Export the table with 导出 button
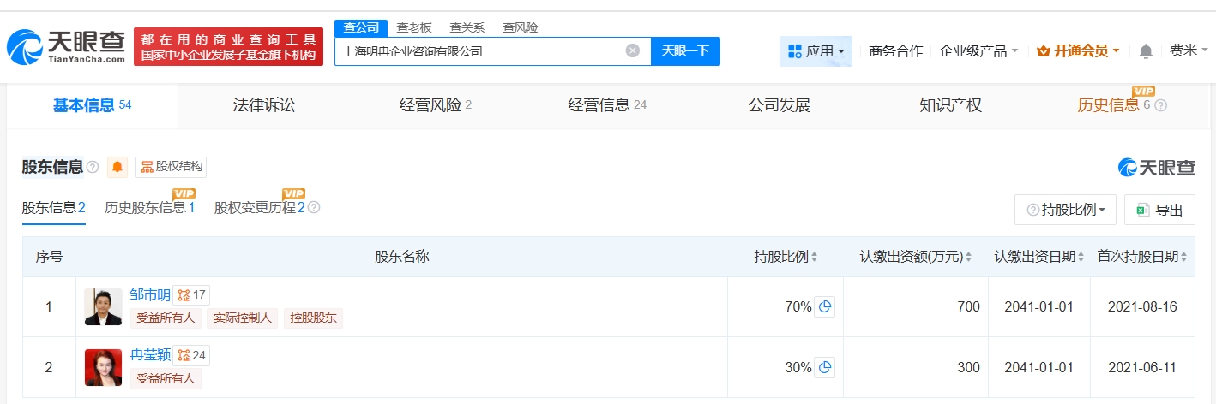This screenshot has width=1216, height=404. 1159,210
